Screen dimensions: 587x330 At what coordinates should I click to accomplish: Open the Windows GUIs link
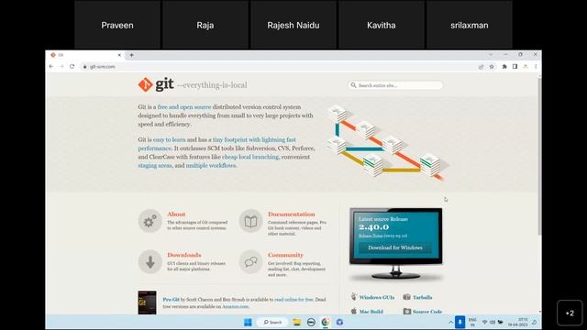click(x=377, y=297)
